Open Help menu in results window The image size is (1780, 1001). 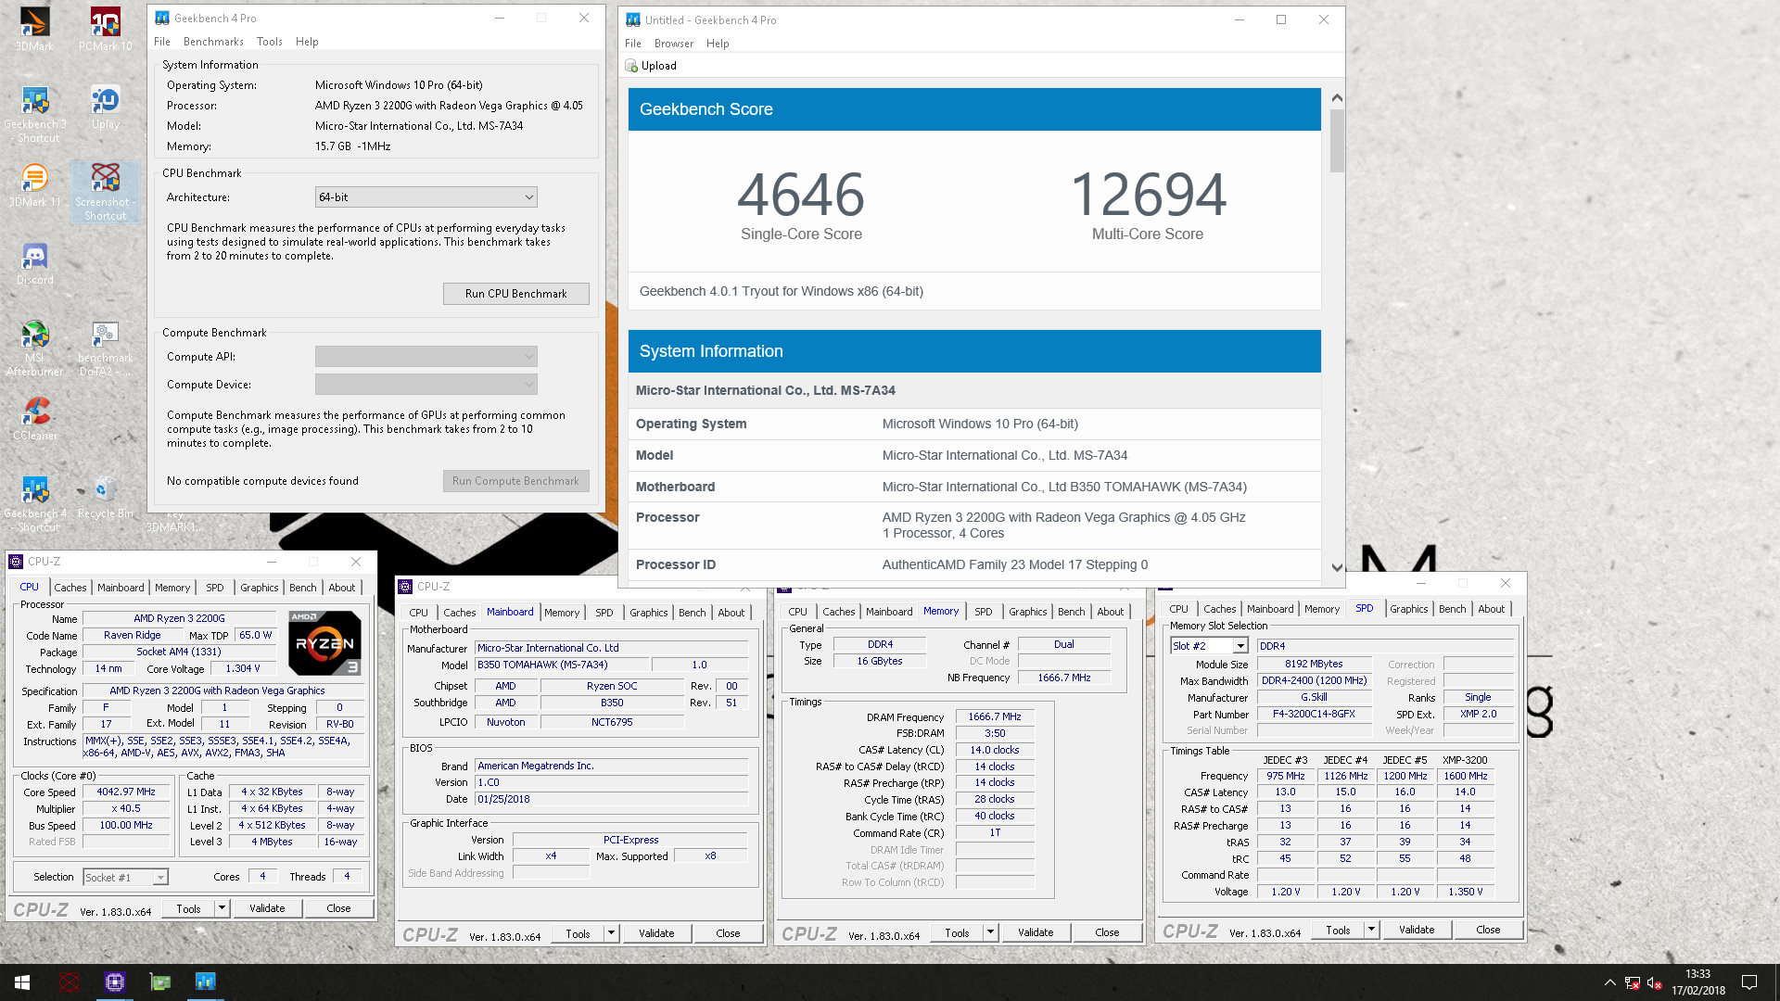(x=718, y=44)
